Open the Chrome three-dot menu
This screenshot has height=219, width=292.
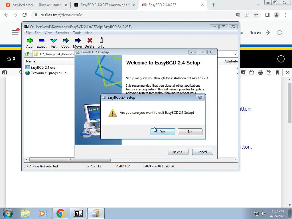pos(286,15)
